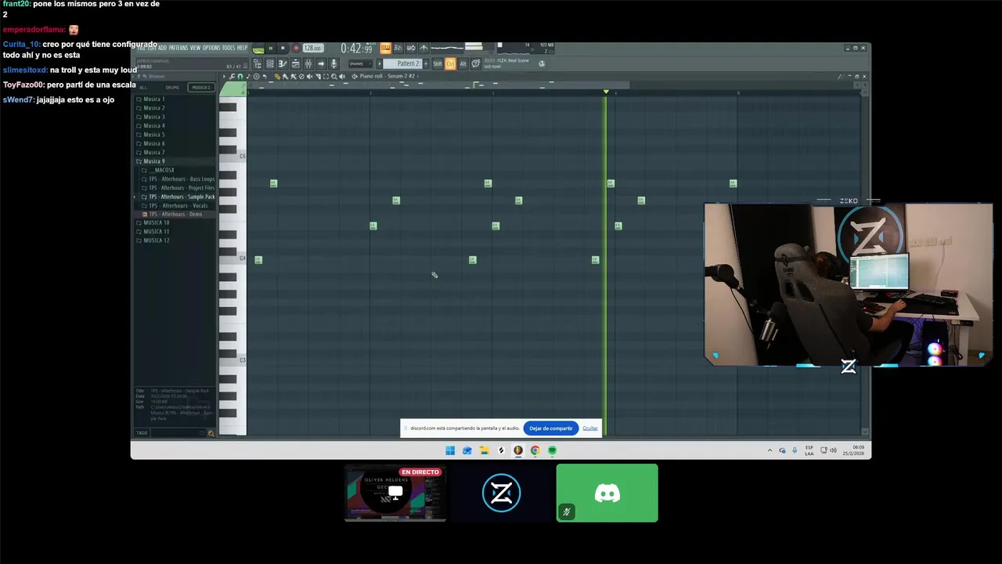Open the ADD menu
This screenshot has width=1002, height=564.
(x=162, y=48)
